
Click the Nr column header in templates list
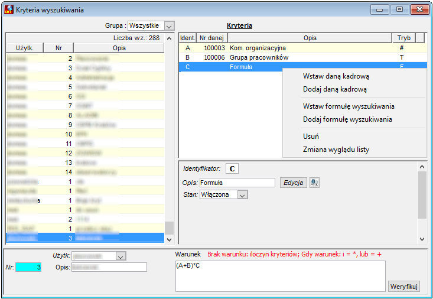(58, 48)
